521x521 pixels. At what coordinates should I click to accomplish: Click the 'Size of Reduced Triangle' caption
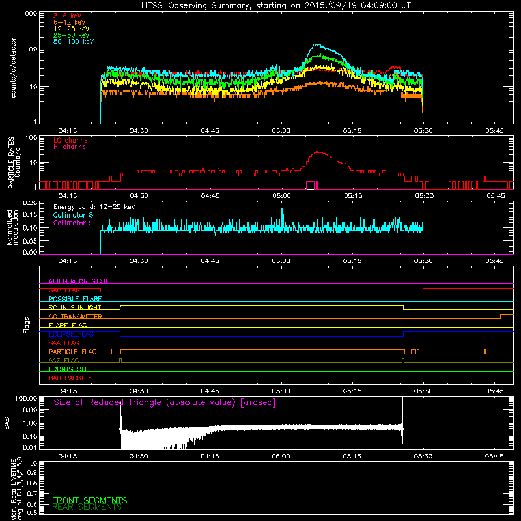click(165, 402)
